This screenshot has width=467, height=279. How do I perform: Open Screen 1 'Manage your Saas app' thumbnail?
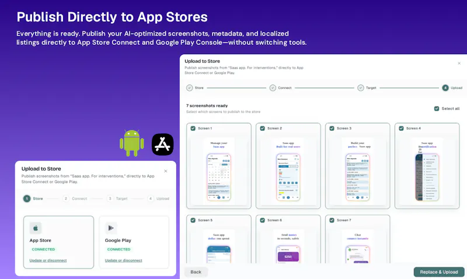click(219, 171)
